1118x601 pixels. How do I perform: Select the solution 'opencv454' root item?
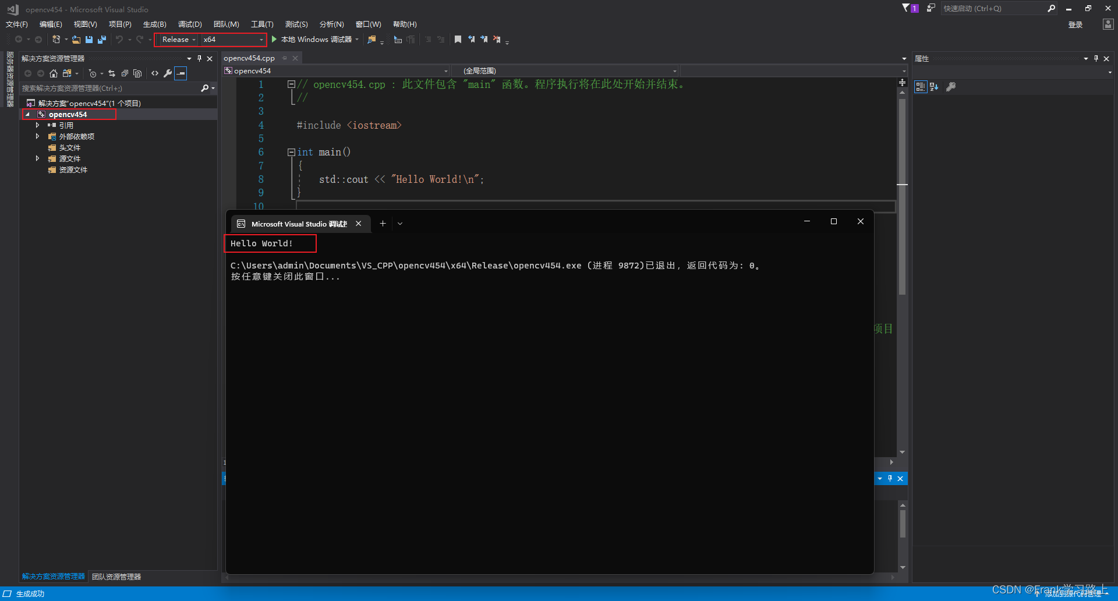tap(90, 104)
